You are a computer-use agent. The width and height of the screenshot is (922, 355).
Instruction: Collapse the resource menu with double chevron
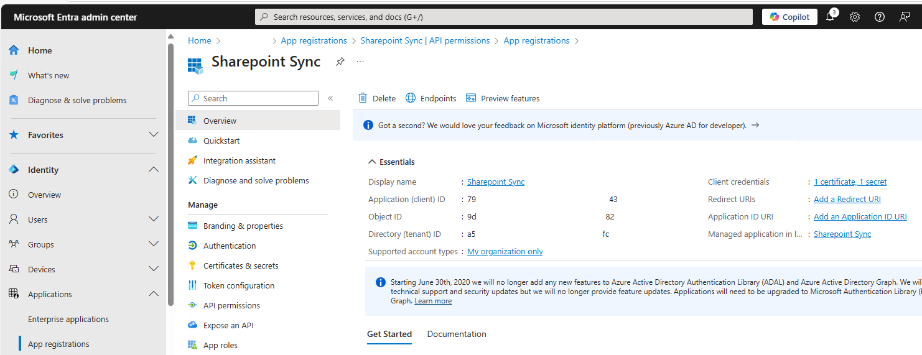330,98
